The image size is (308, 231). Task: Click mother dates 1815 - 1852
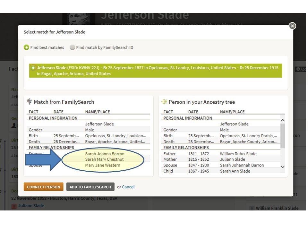coord(199,159)
